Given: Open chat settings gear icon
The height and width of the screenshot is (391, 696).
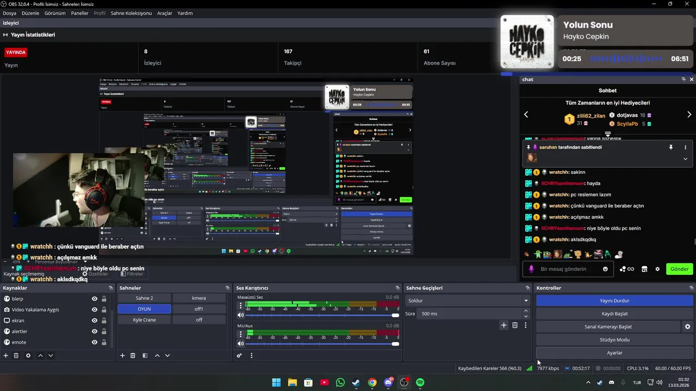Looking at the screenshot, I should [x=657, y=269].
